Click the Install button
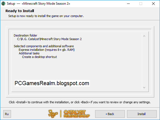This screenshot has width=160, height=120. click(142, 114)
